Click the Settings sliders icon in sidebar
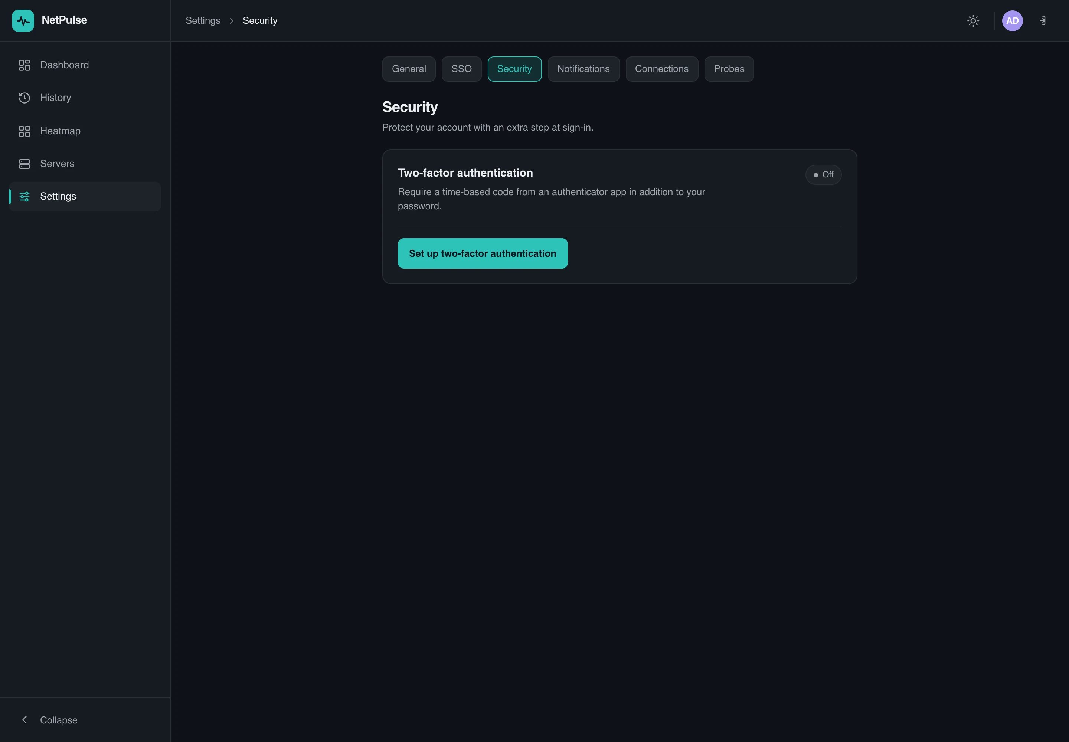Screen dimensions: 1069x742 pyautogui.click(x=24, y=196)
